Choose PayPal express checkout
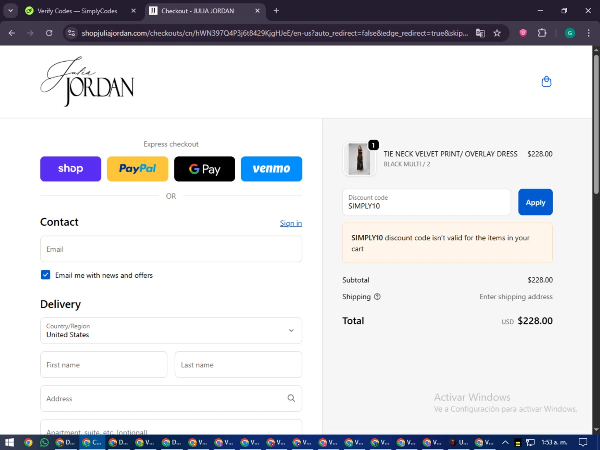 click(x=138, y=169)
